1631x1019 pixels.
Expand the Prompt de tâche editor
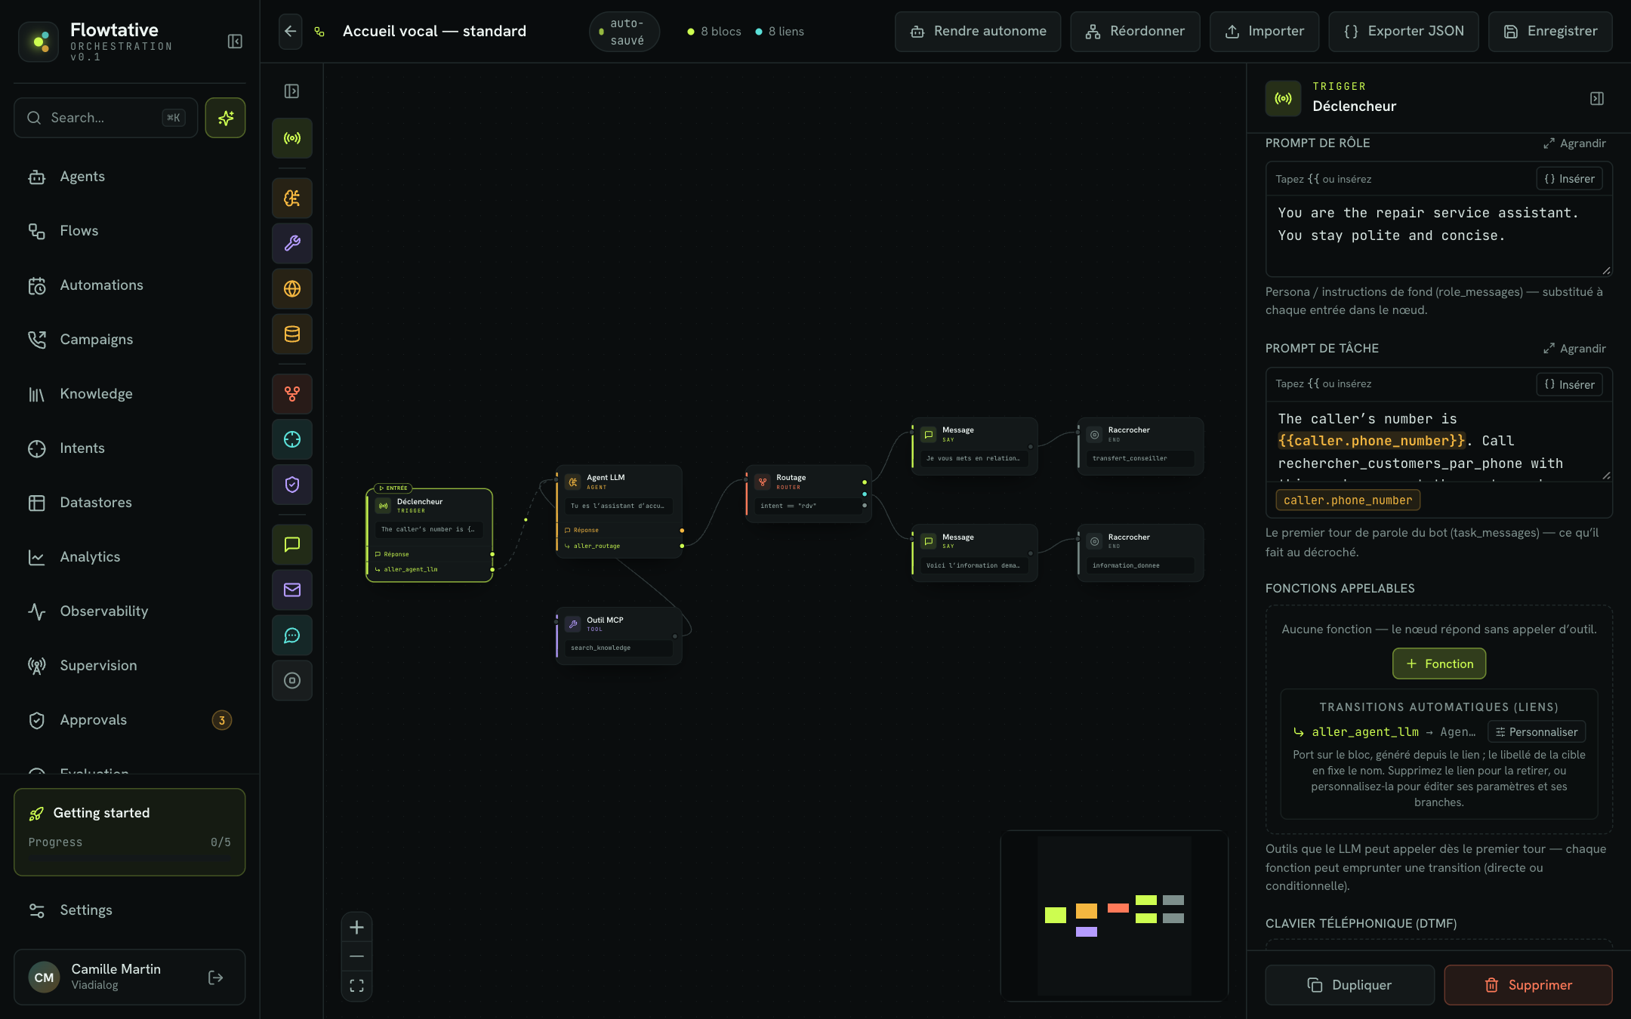pos(1574,349)
